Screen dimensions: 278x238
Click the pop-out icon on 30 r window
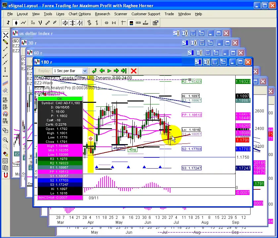point(210,43)
